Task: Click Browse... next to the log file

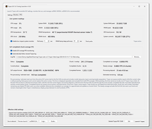Action: pos(137,57)
